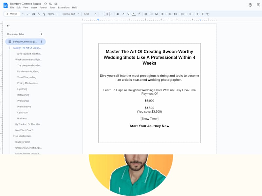Increase font size with plus button
The height and width of the screenshot is (196, 262).
pos(112,14)
